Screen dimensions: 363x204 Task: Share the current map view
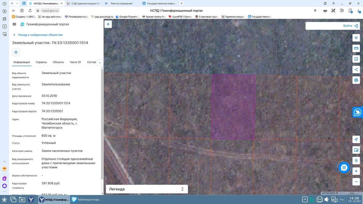(356, 70)
